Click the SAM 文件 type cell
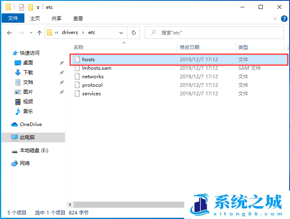 tap(249, 68)
